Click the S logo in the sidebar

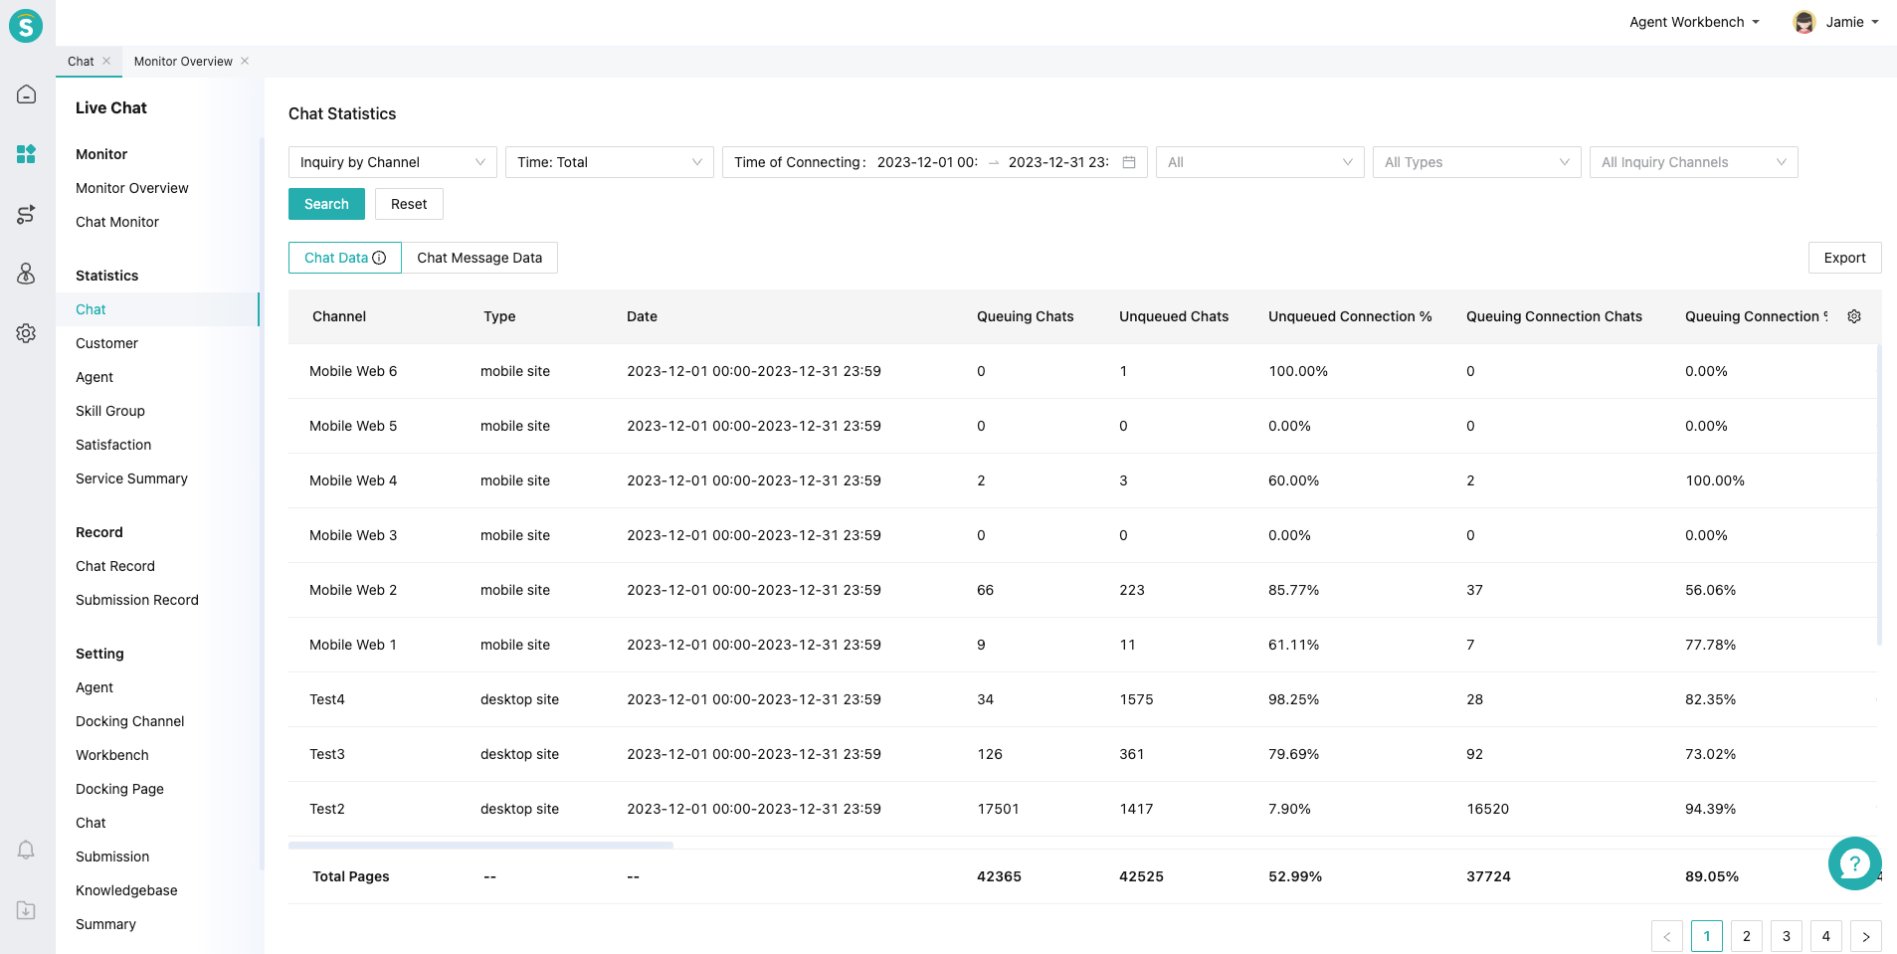pos(26,26)
